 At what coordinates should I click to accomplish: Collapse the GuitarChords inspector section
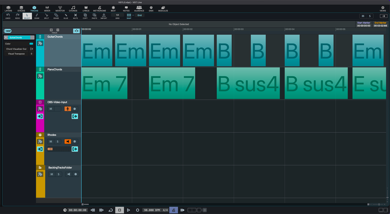pyautogui.click(x=6, y=38)
